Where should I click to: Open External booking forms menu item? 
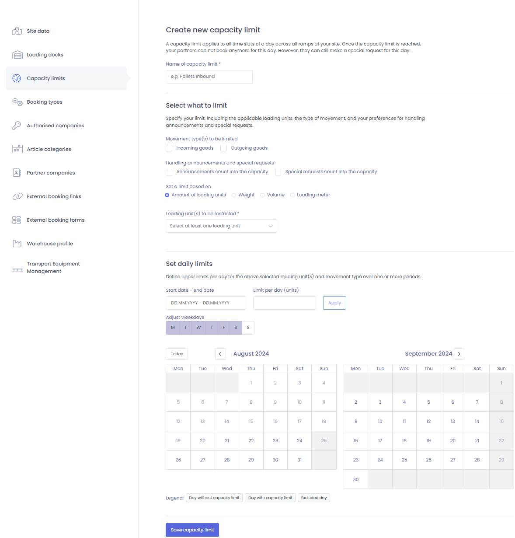click(56, 220)
